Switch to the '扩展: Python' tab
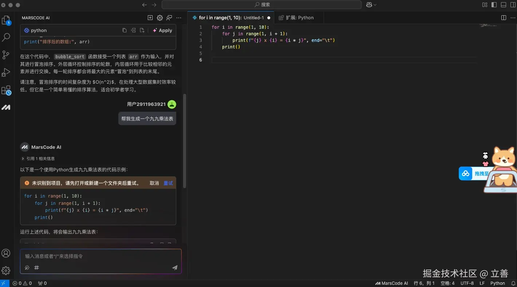 [299, 17]
